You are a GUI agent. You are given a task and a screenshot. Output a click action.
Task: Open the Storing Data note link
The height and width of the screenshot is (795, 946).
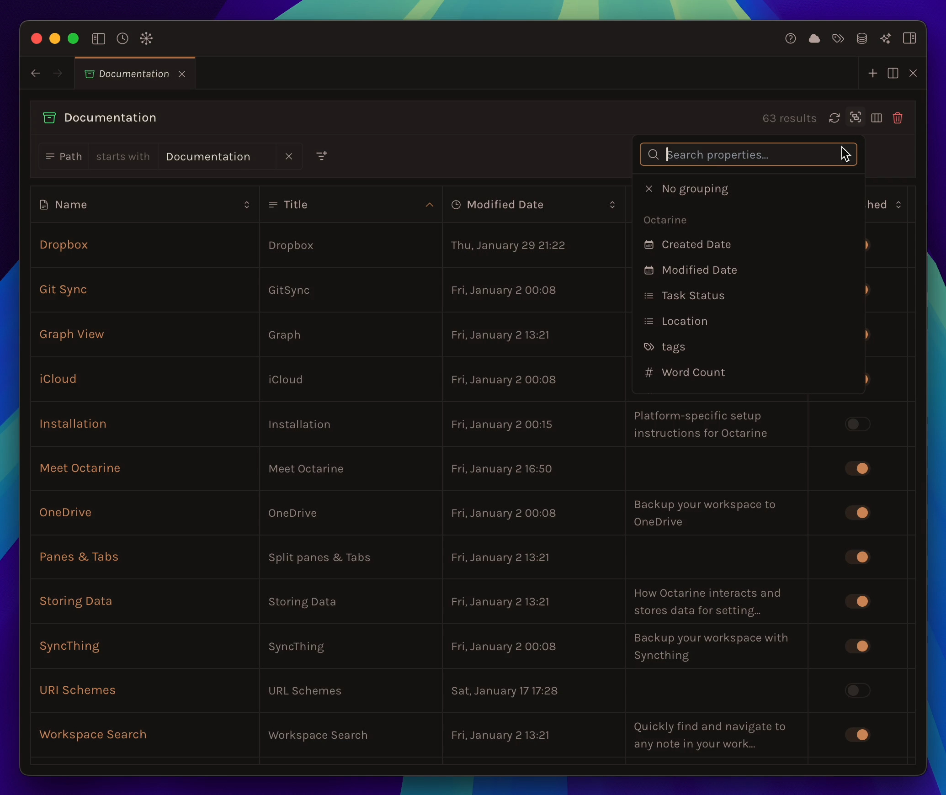[x=75, y=601]
